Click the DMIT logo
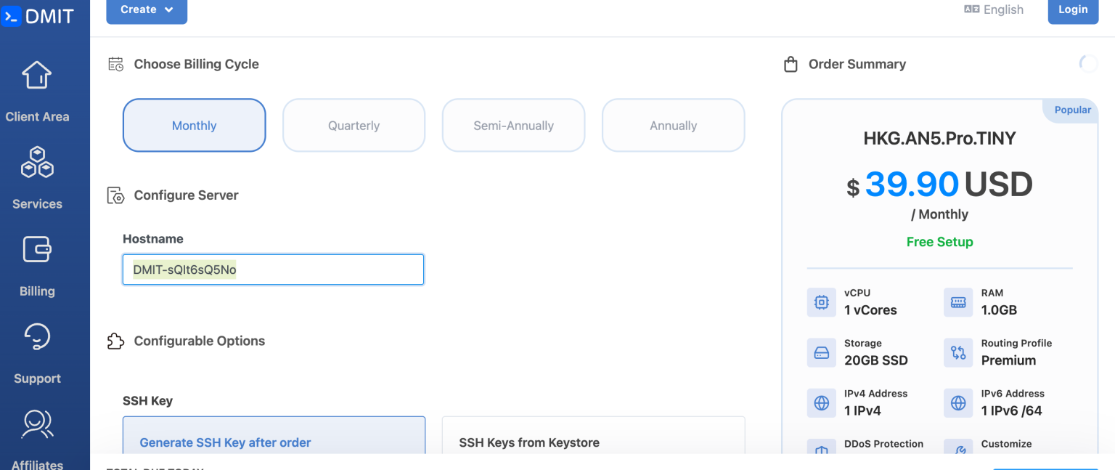The height and width of the screenshot is (470, 1115). (38, 16)
